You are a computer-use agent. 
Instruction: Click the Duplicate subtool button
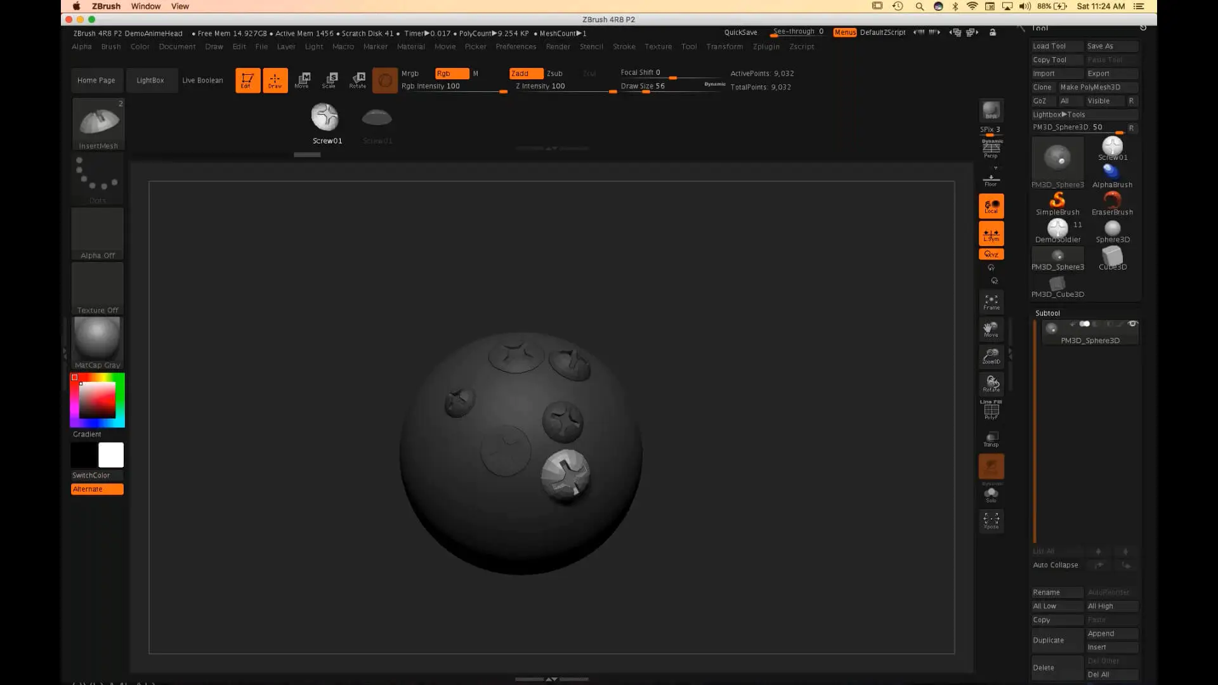1057,641
